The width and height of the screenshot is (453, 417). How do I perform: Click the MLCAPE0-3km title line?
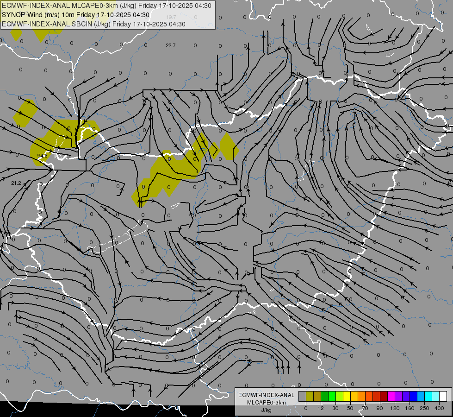pyautogui.click(x=106, y=6)
